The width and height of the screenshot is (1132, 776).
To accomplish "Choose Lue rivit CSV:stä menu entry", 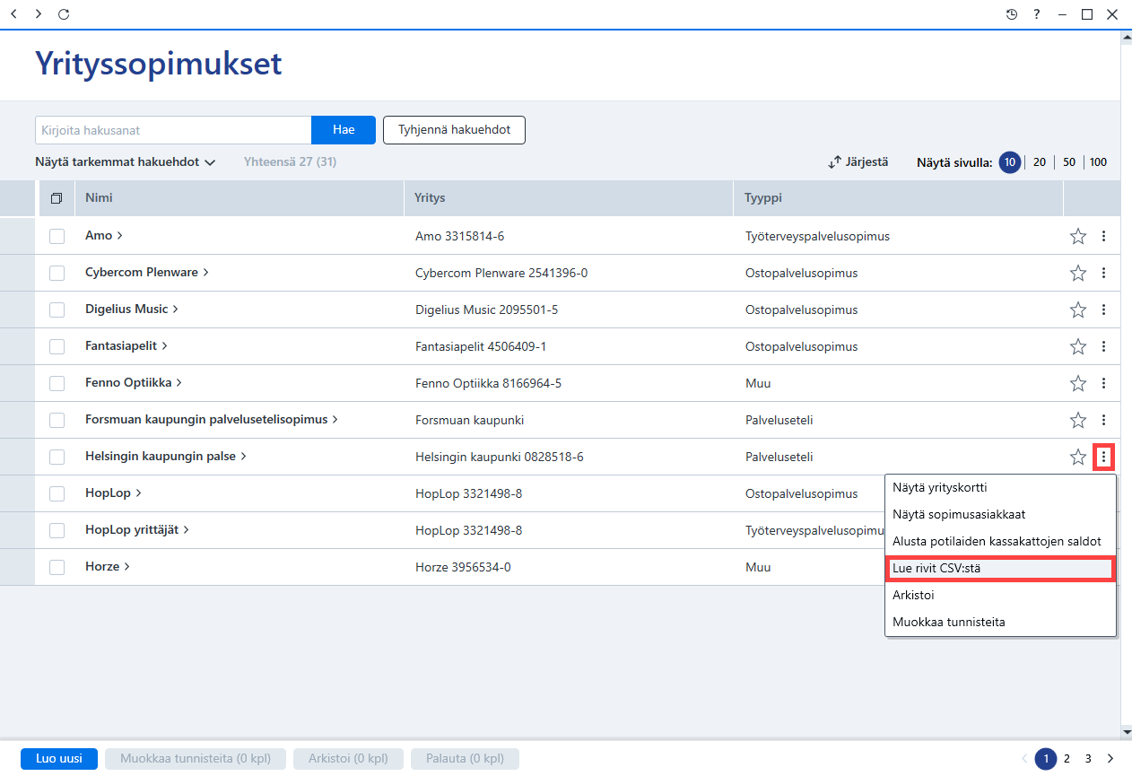I will [1000, 569].
